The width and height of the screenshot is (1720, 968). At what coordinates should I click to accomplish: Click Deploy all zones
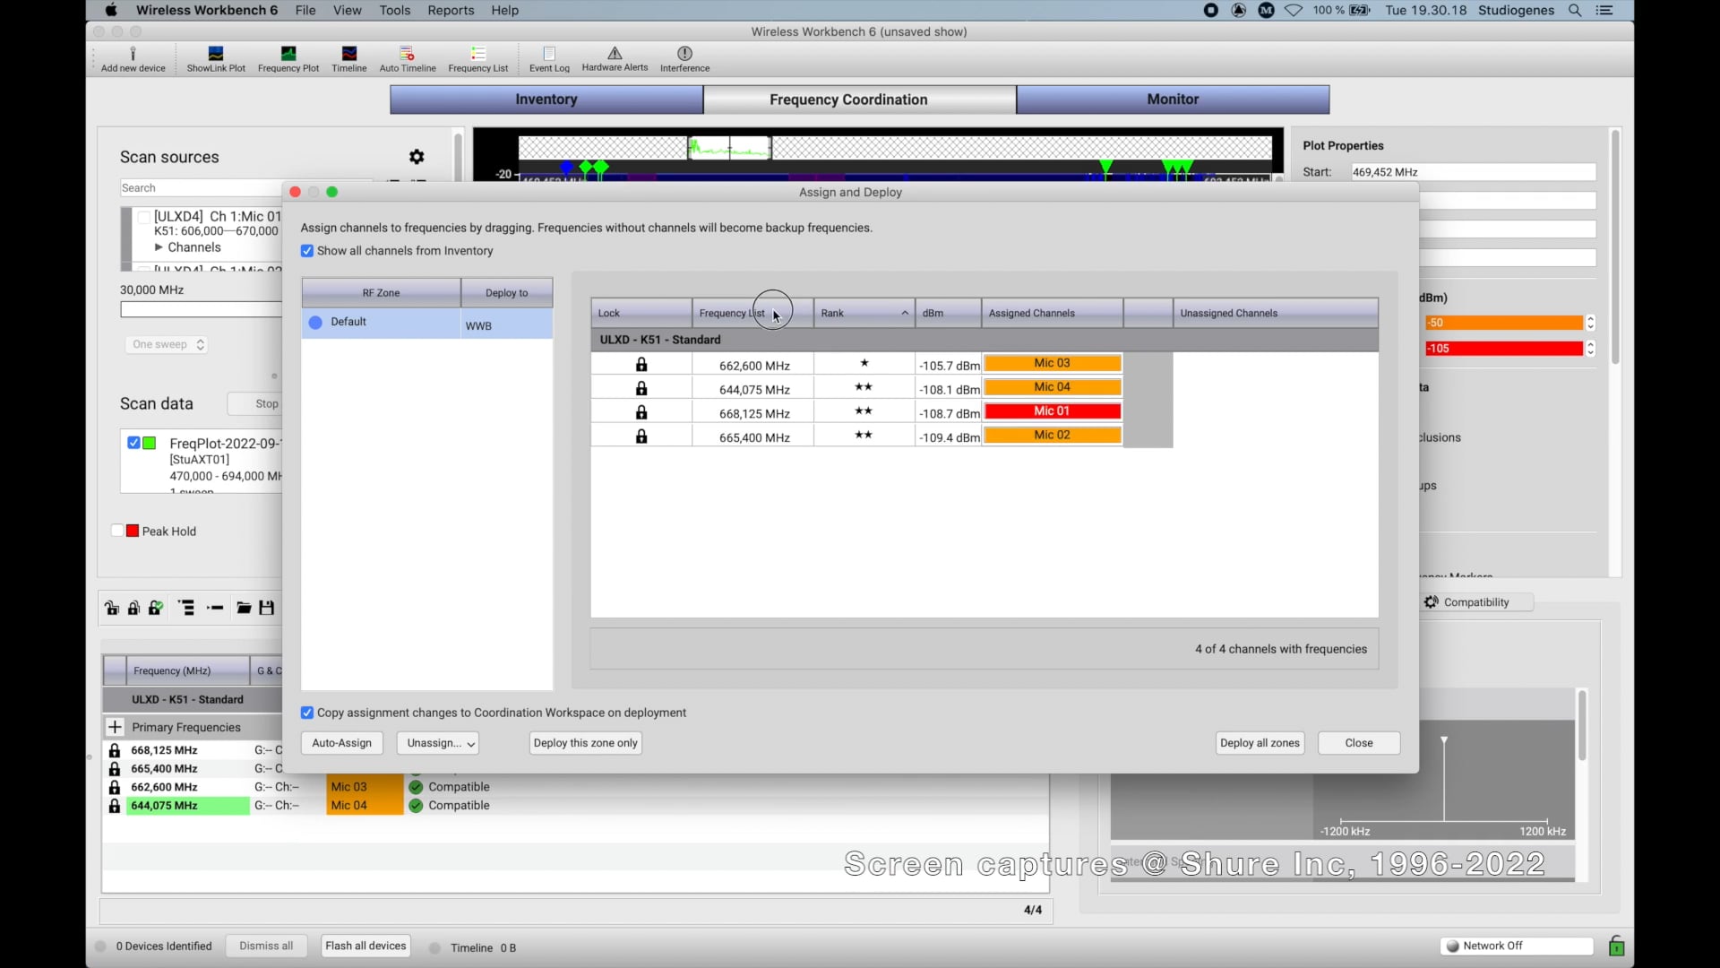(x=1260, y=743)
